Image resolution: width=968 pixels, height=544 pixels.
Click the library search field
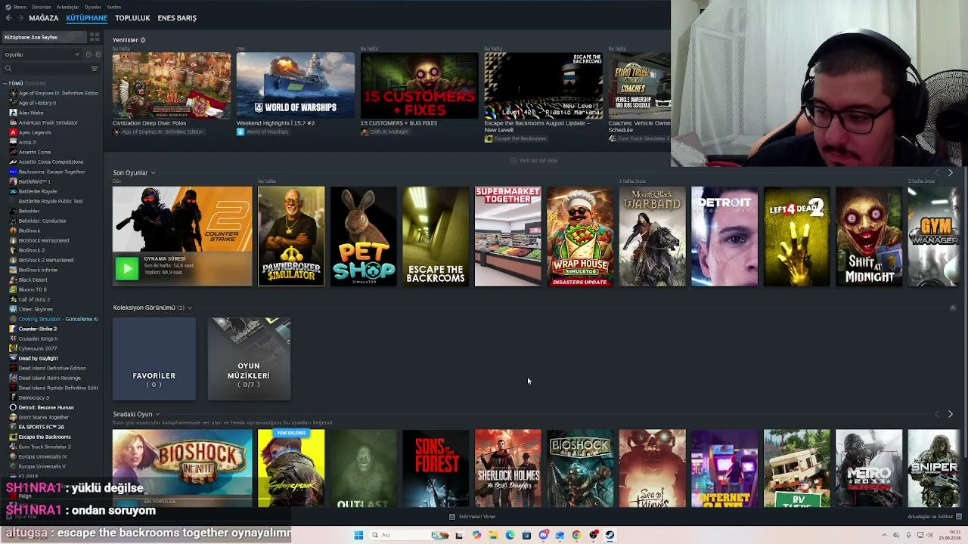[x=45, y=69]
